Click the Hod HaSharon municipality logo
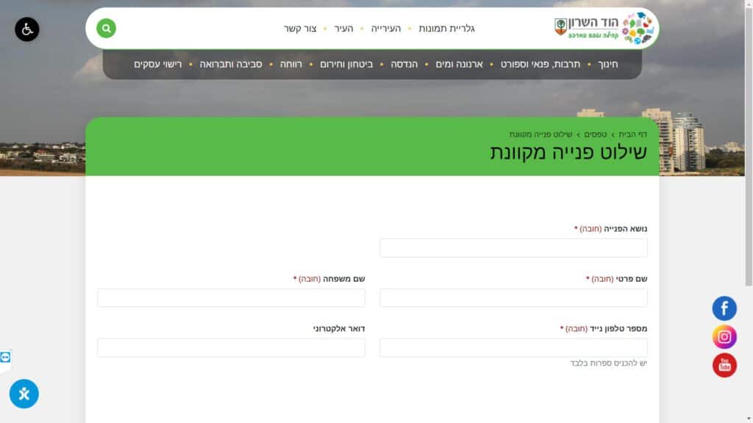This screenshot has width=753, height=423. click(604, 29)
